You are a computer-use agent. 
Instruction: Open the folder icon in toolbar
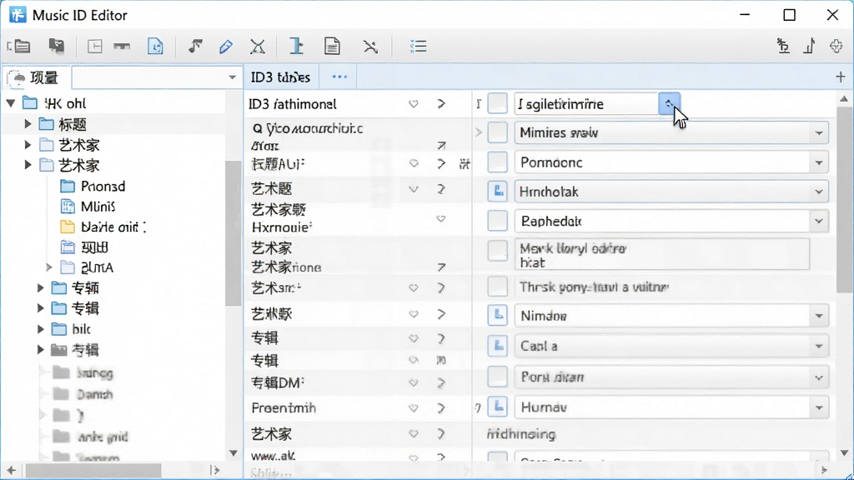19,47
